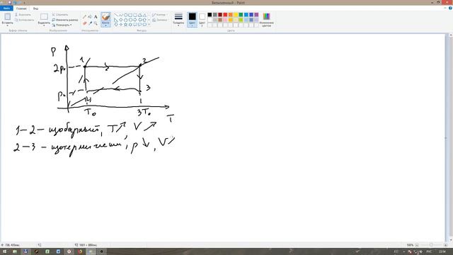The height and width of the screenshot is (255, 453).
Task: Click the Select (Выделить) rectangle icon
Action: pos(44,16)
